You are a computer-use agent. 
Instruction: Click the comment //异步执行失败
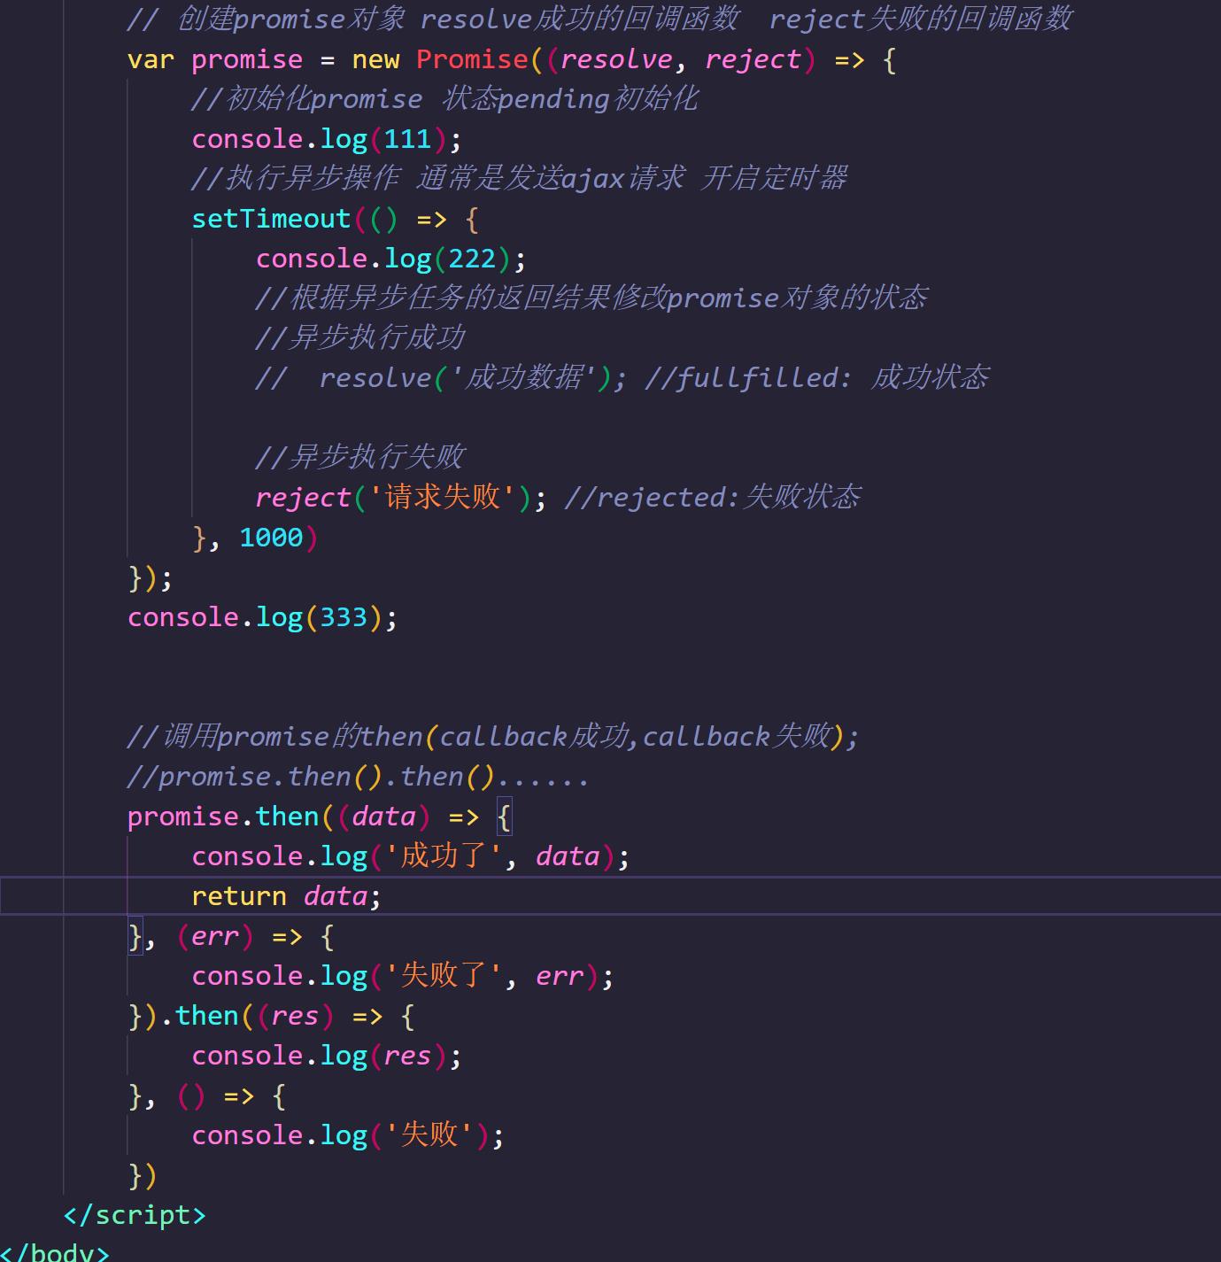(360, 458)
